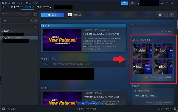The width and height of the screenshot is (178, 112).
Task: Click the activity text input field
Action: click(83, 64)
